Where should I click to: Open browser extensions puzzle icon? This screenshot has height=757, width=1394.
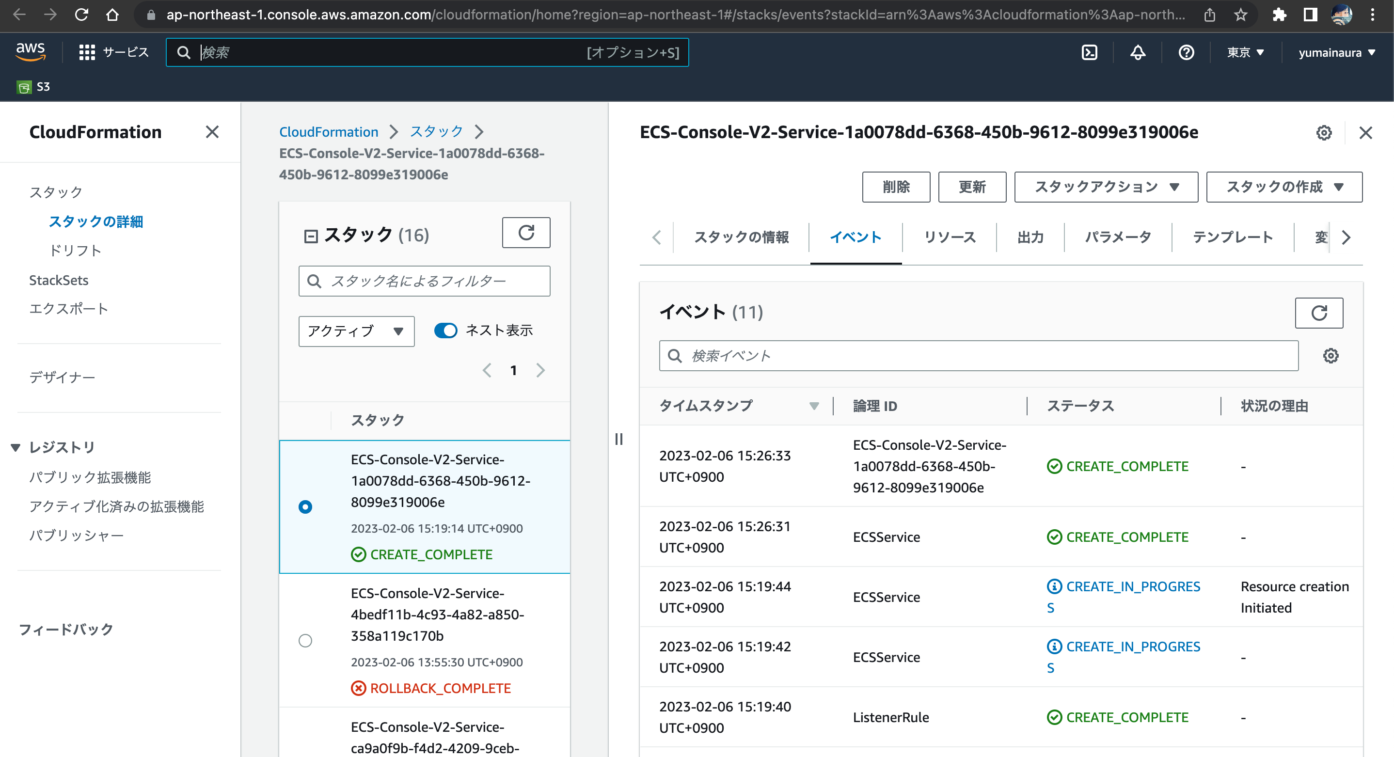tap(1279, 15)
